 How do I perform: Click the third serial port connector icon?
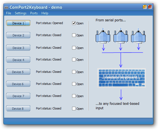coord(138,36)
